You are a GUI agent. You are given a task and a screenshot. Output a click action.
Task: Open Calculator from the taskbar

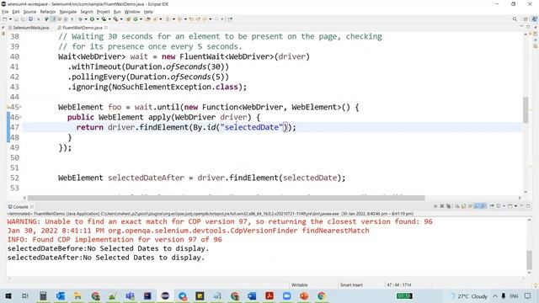pos(43,295)
